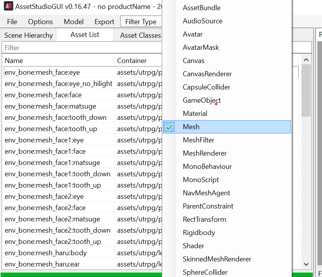
Task: Open the File menu
Action: point(12,21)
